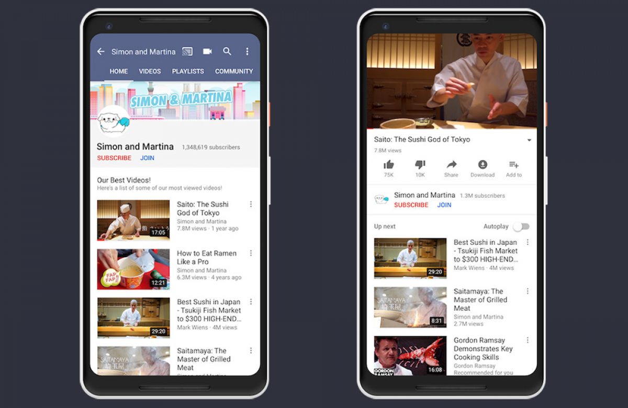Screen dimensions: 628x408
Task: Switch to the PLAYLISTS tab
Action: [188, 71]
